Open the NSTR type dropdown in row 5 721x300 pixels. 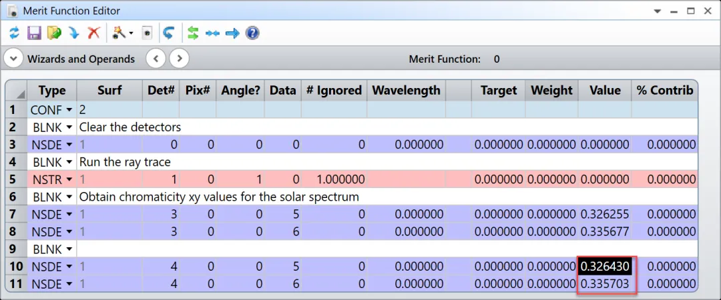pos(69,179)
